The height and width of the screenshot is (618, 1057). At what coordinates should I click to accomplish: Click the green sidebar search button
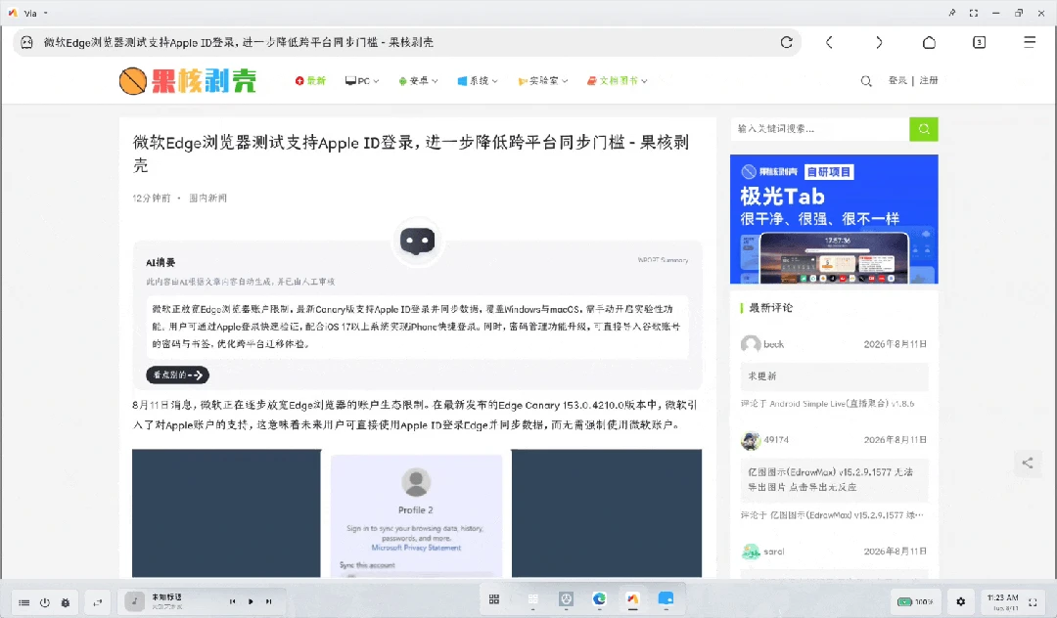point(924,128)
